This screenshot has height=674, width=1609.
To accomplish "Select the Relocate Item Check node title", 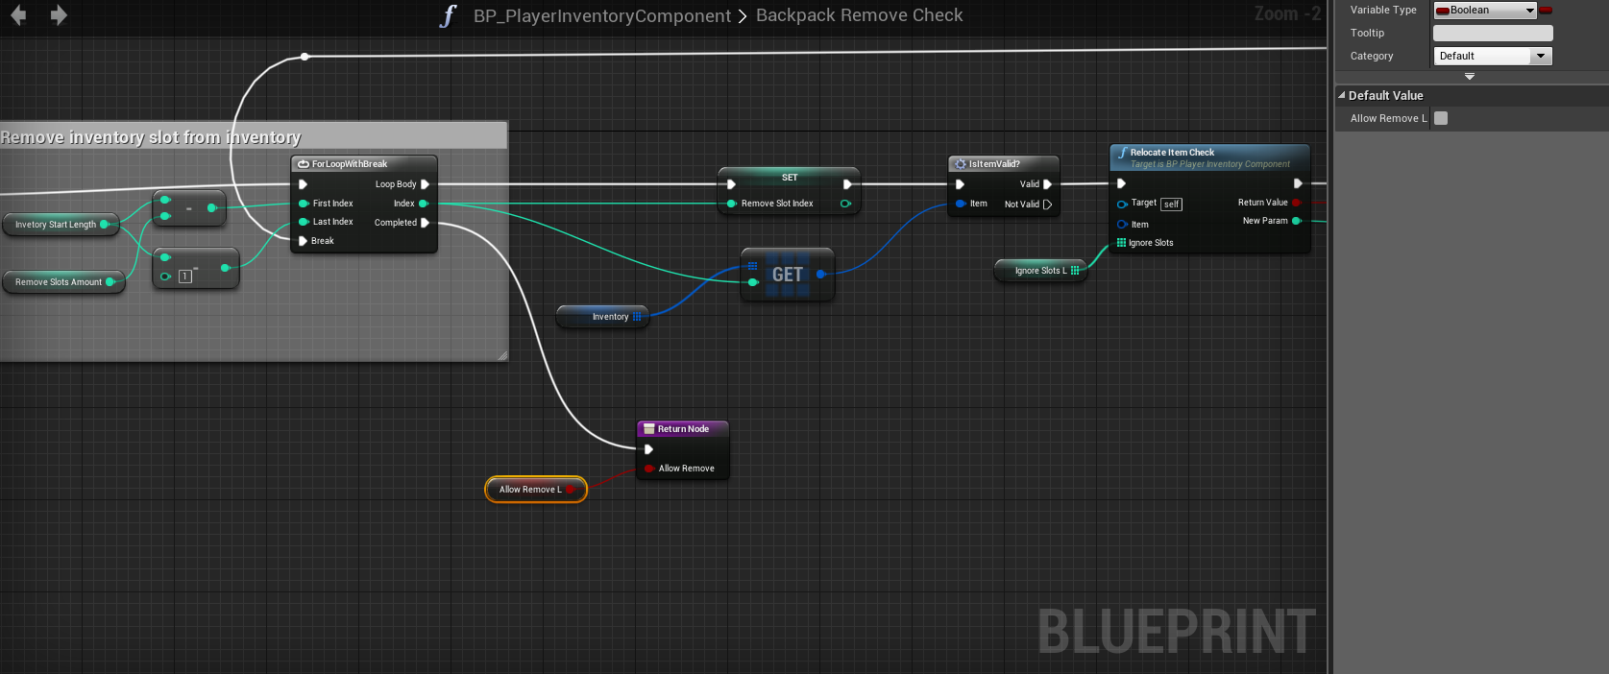I will pos(1172,153).
